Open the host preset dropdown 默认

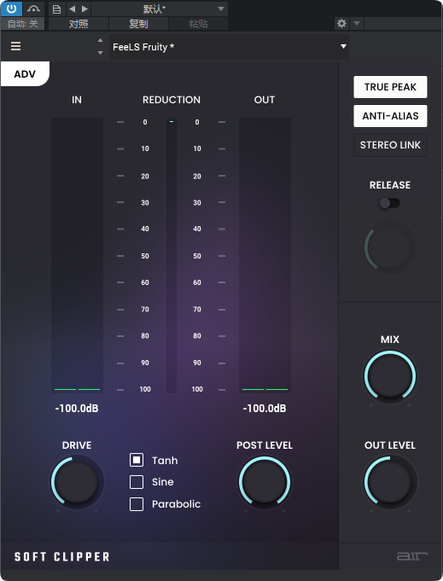pyautogui.click(x=160, y=9)
